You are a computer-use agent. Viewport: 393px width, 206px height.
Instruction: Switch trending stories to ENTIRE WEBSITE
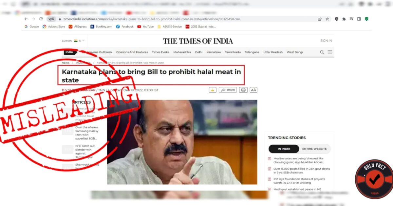tap(314, 149)
